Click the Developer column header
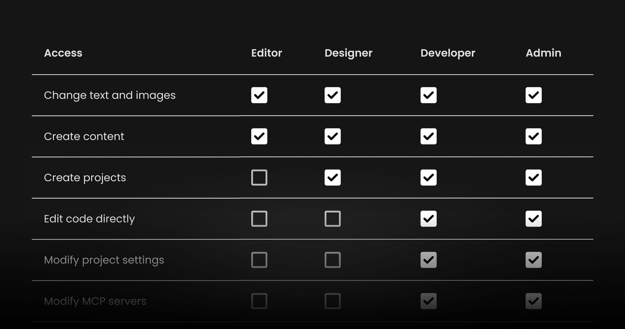Screen dimensions: 625x329 448,53
